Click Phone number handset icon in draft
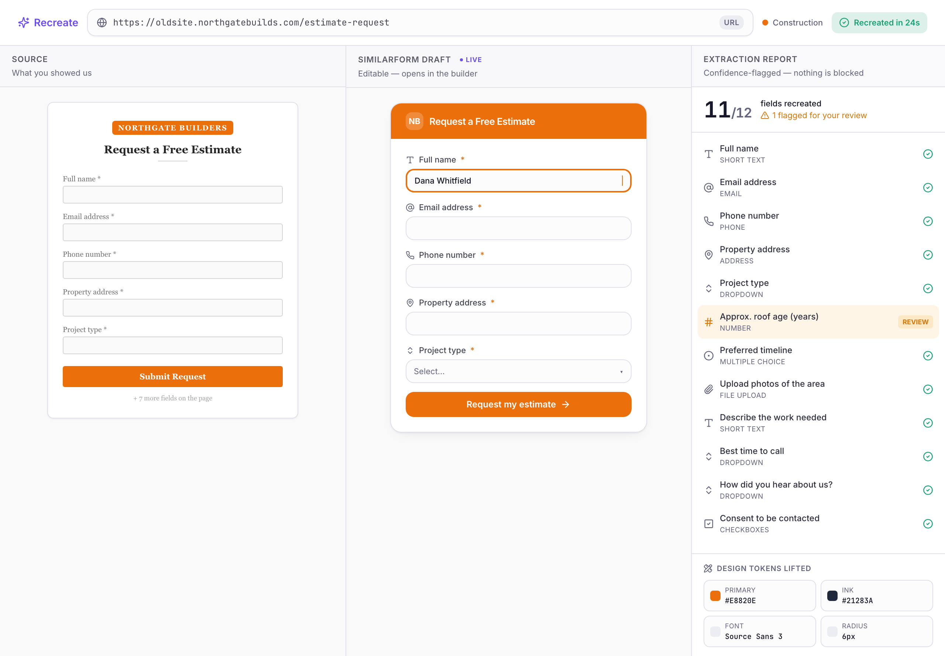Image resolution: width=945 pixels, height=656 pixels. pos(410,255)
